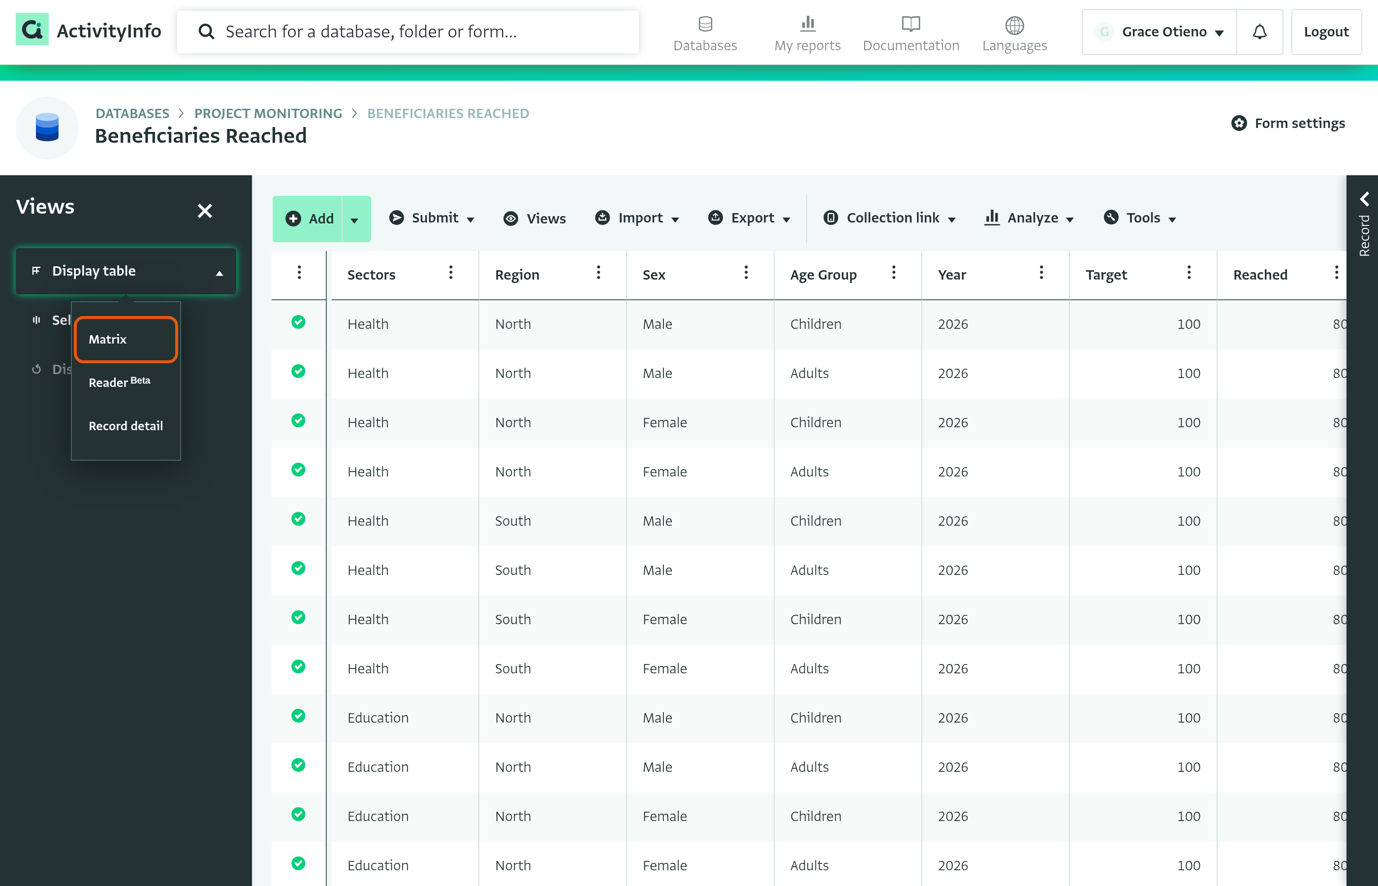Open the Export dropdown
Screen dimensions: 1378x886
(x=750, y=218)
